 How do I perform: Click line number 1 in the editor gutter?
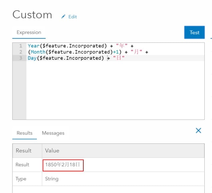[x=21, y=46]
